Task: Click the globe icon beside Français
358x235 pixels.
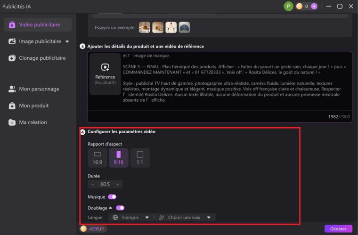Action: coord(115,217)
